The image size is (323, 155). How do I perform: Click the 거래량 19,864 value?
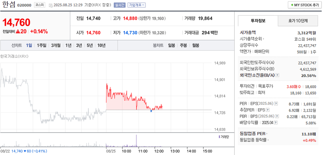coord(205,19)
